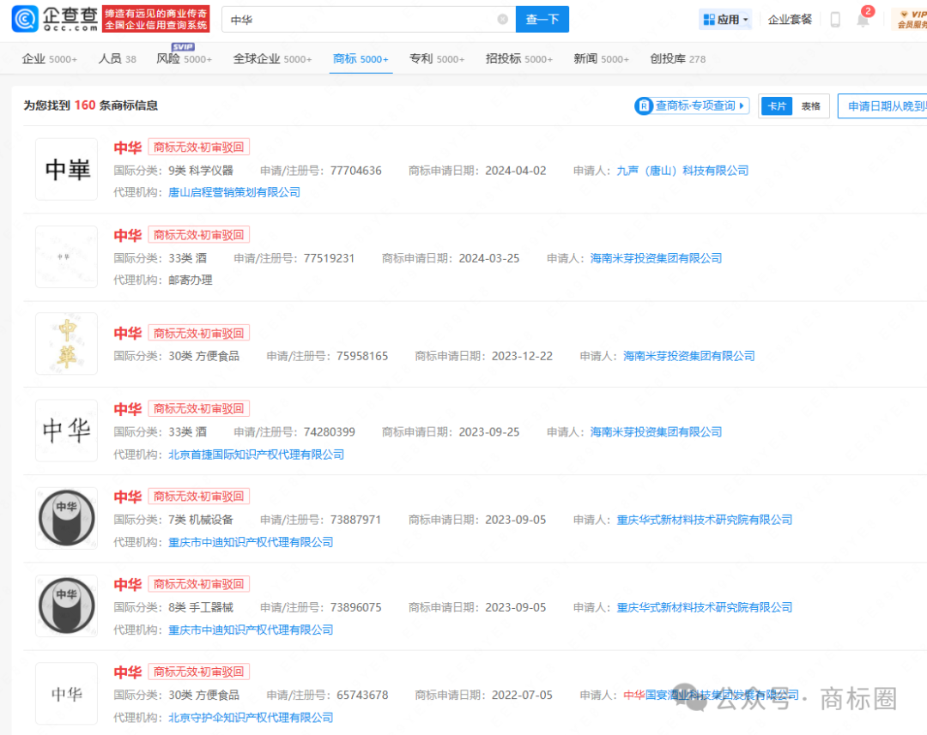The width and height of the screenshot is (927, 735).
Task: Click the 查一下 search button
Action: tap(542, 19)
